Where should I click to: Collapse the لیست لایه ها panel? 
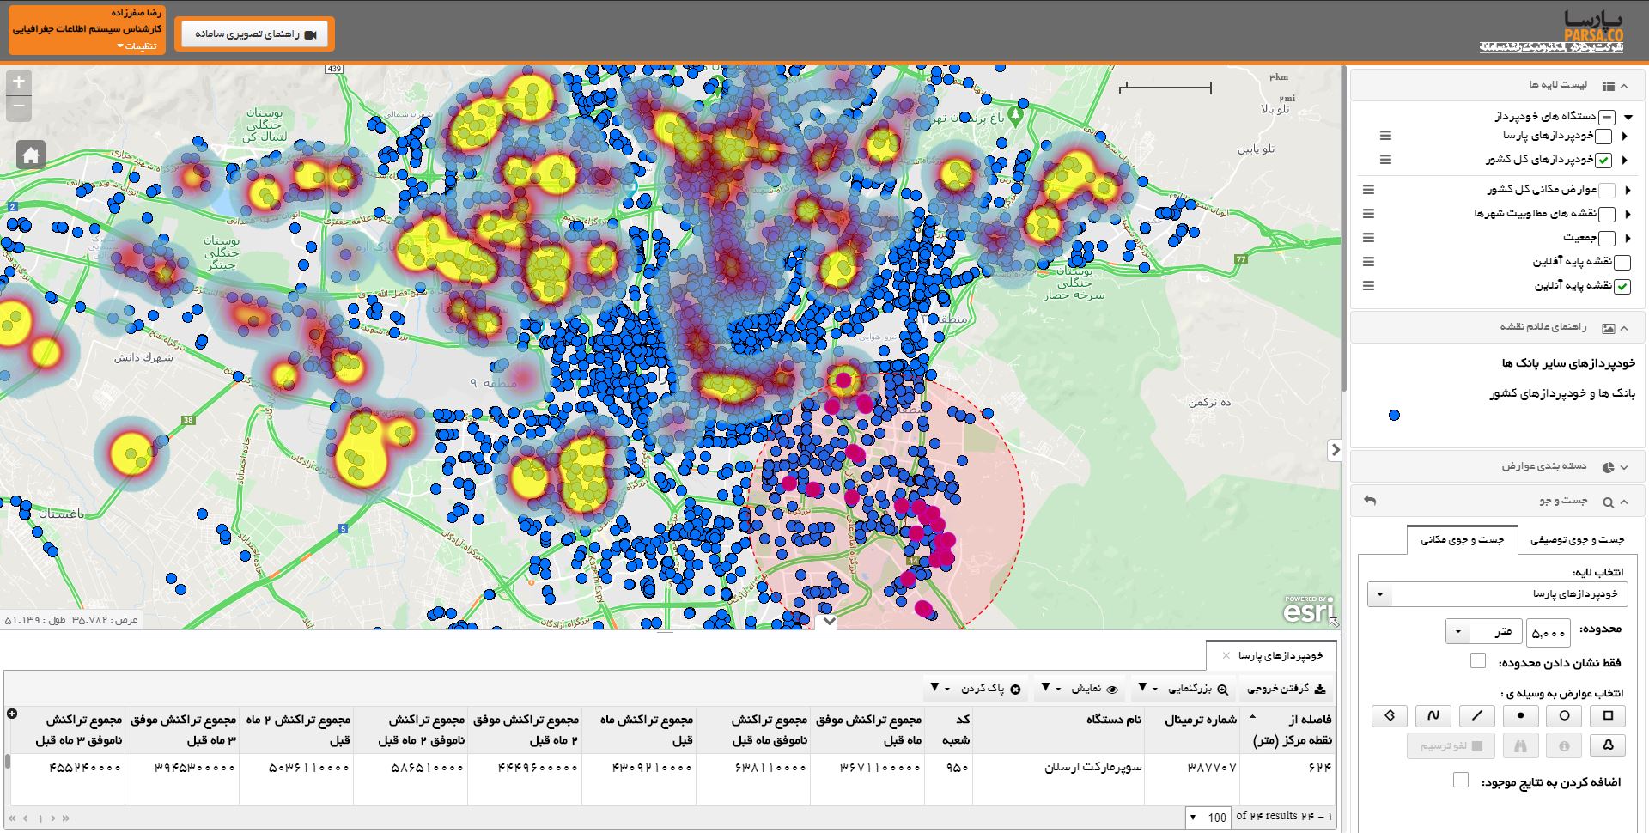click(x=1624, y=86)
